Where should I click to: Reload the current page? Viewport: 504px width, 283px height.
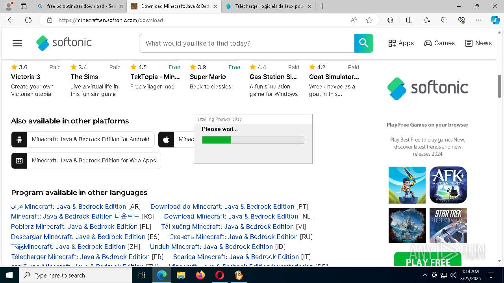28,20
